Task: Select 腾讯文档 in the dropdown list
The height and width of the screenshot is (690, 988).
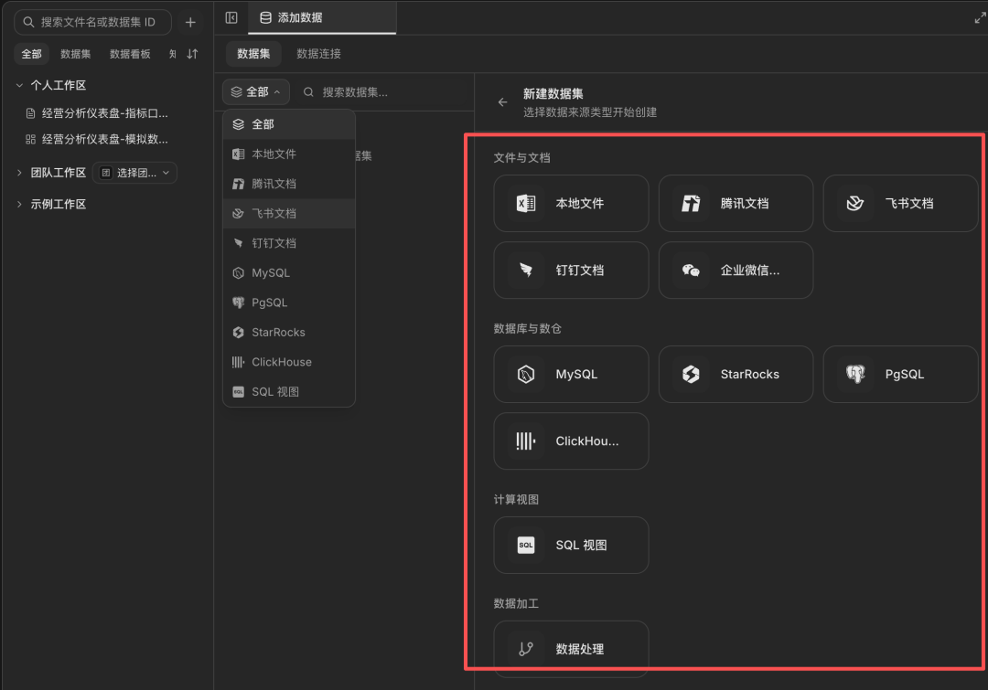Action: (x=288, y=183)
